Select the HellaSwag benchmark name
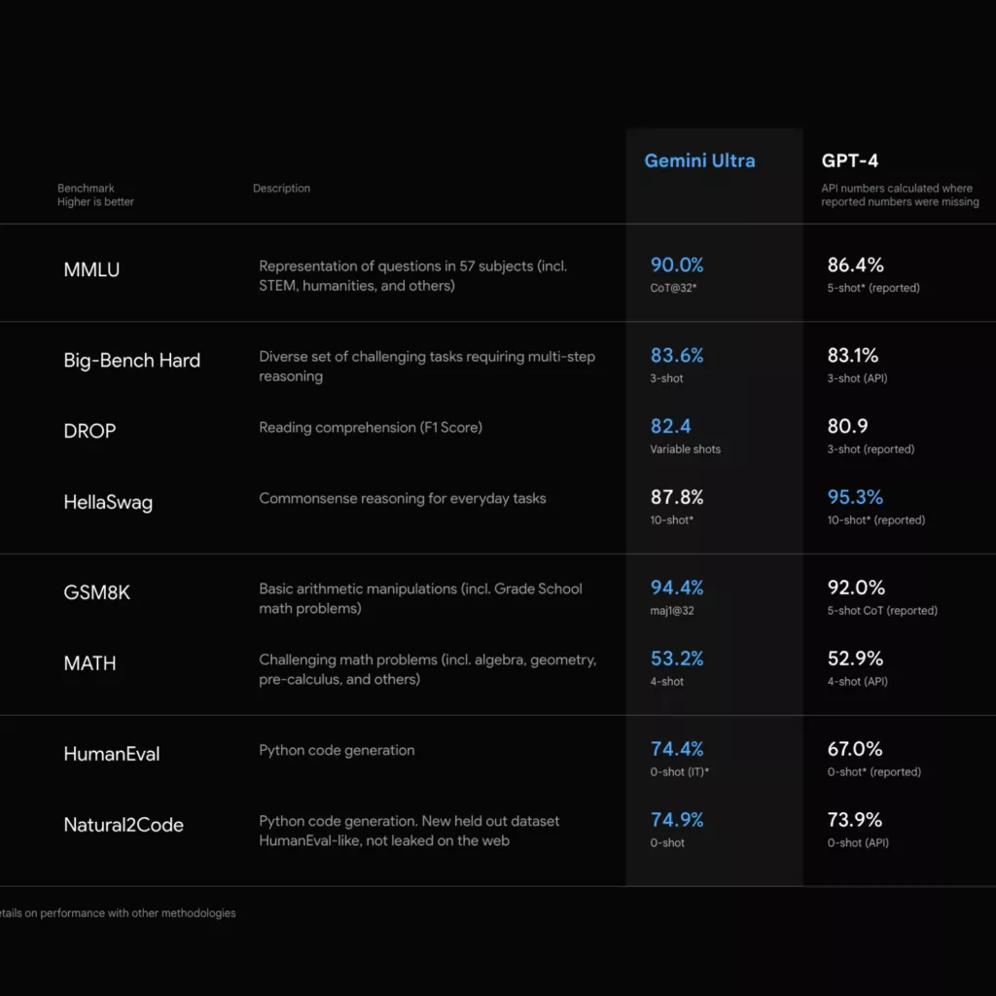This screenshot has width=996, height=996. tap(108, 503)
